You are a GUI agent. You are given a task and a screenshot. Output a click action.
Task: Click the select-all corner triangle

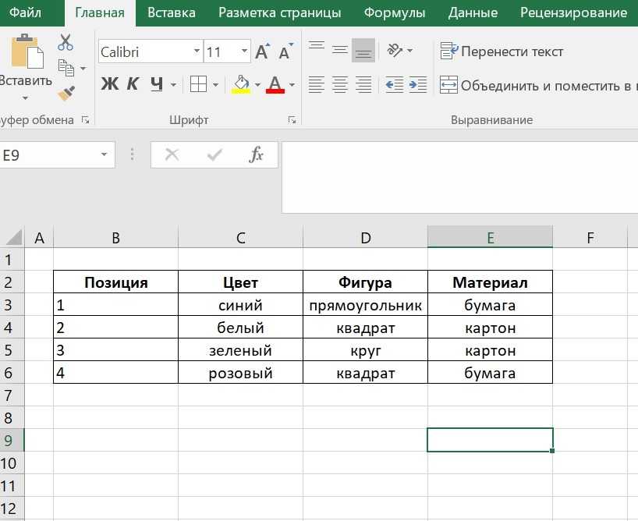point(14,237)
